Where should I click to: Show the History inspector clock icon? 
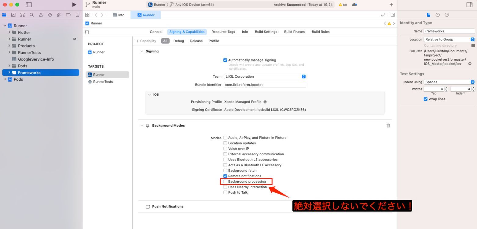tap(438, 15)
